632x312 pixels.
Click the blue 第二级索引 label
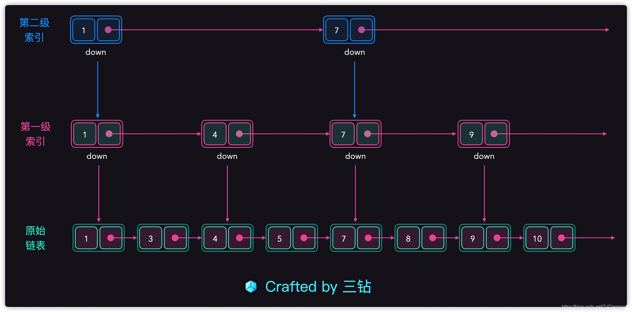pyautogui.click(x=34, y=30)
